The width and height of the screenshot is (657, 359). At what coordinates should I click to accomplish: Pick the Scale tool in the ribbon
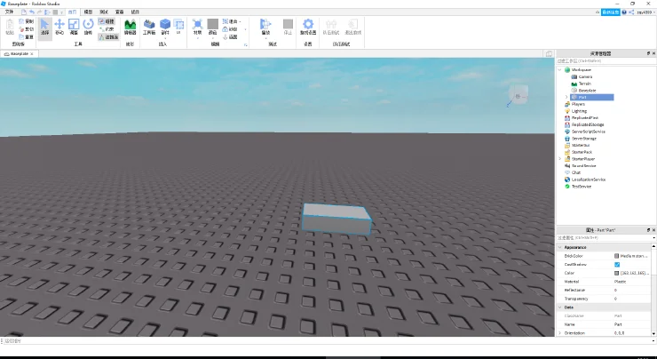click(x=74, y=28)
